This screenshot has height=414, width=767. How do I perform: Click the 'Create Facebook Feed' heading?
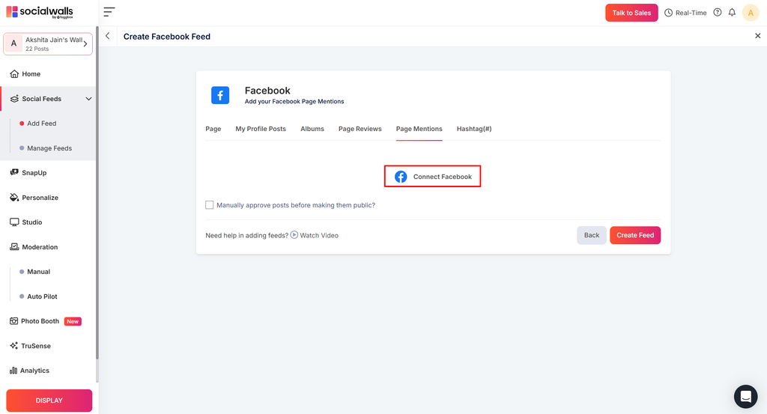pos(167,36)
